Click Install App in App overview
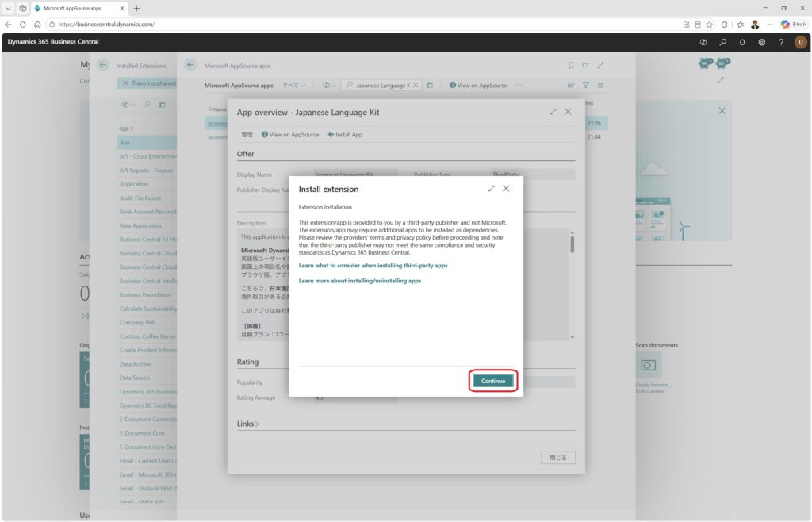Image resolution: width=812 pixels, height=522 pixels. [345, 135]
